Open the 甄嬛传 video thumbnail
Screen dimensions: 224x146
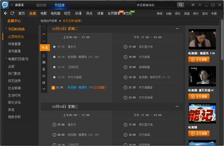coord(202,39)
